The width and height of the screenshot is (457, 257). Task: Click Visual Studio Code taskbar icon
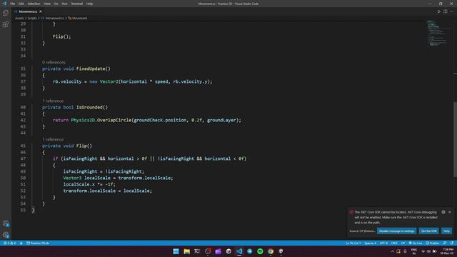239,251
